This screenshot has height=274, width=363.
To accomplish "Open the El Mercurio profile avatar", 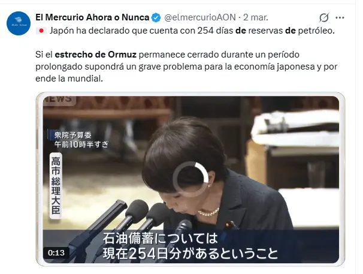I will click(x=19, y=23).
